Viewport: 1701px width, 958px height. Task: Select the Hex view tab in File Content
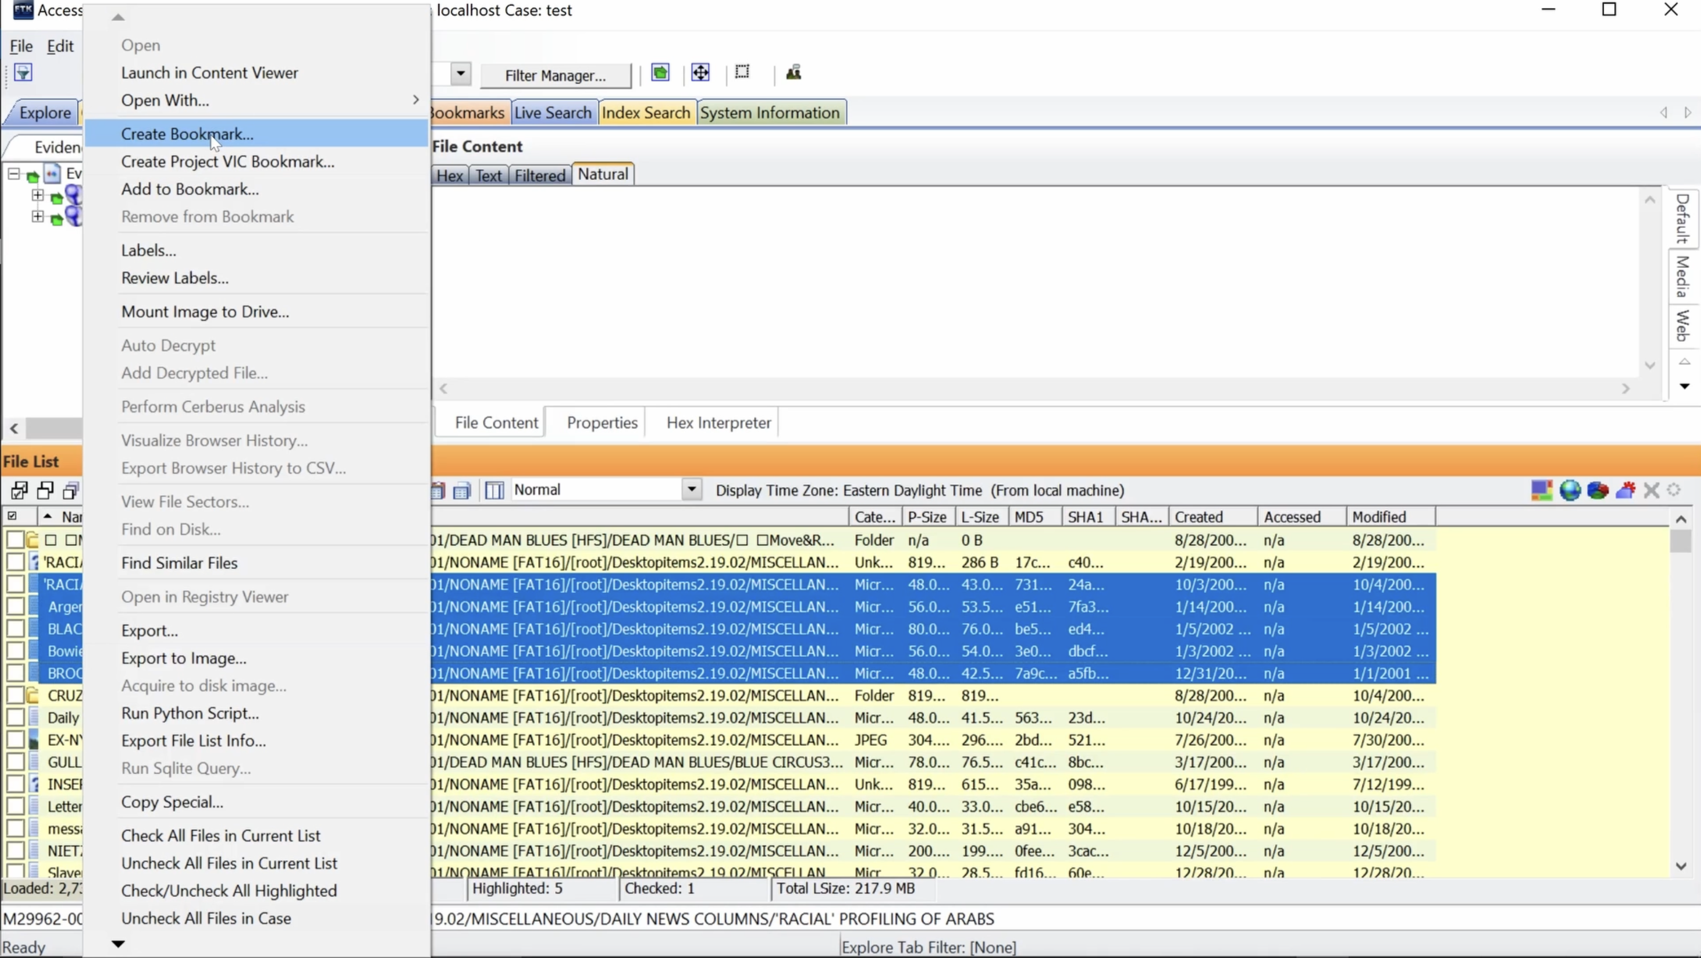point(449,176)
